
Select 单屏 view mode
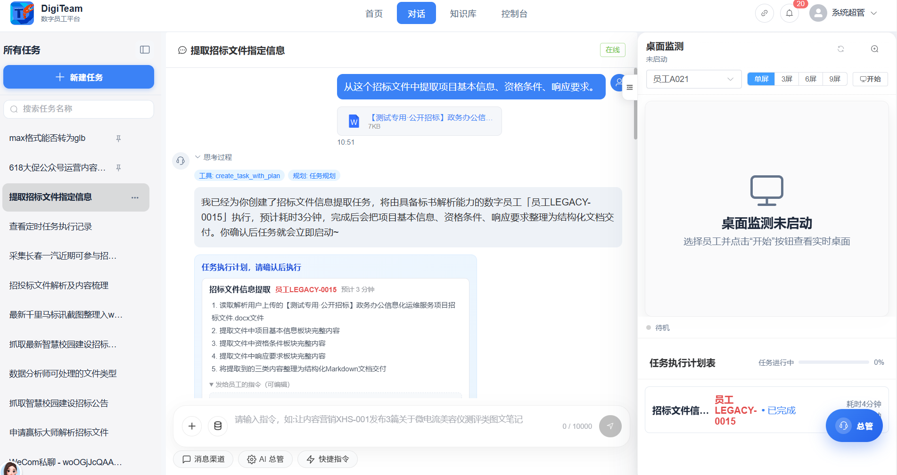pos(761,79)
